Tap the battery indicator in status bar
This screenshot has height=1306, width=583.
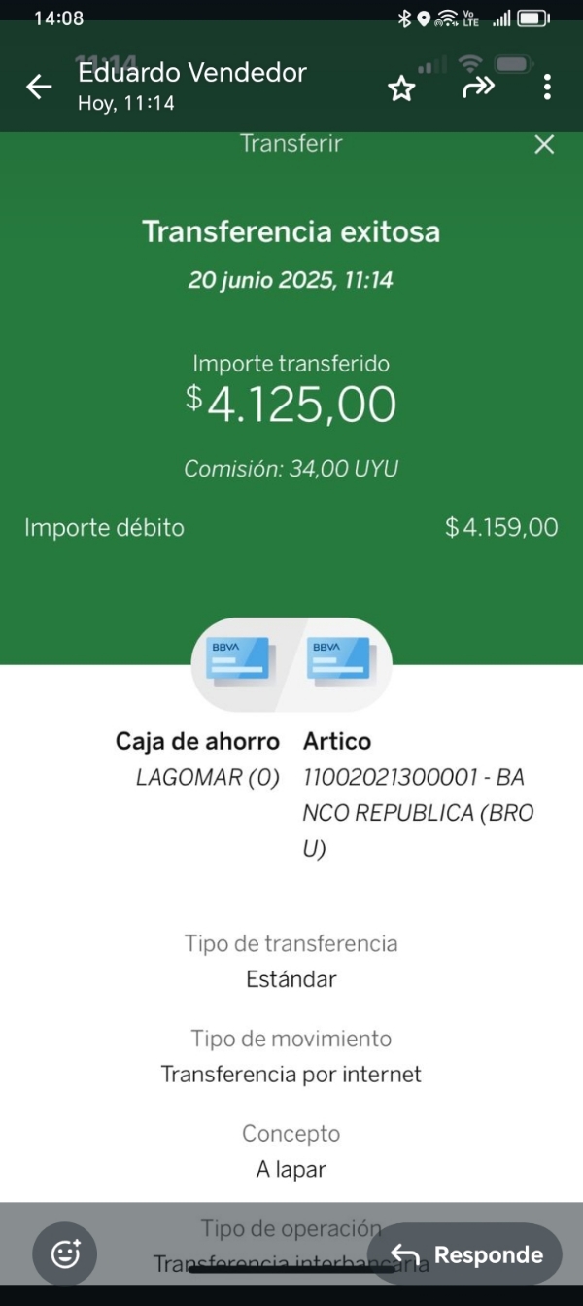coord(533,18)
